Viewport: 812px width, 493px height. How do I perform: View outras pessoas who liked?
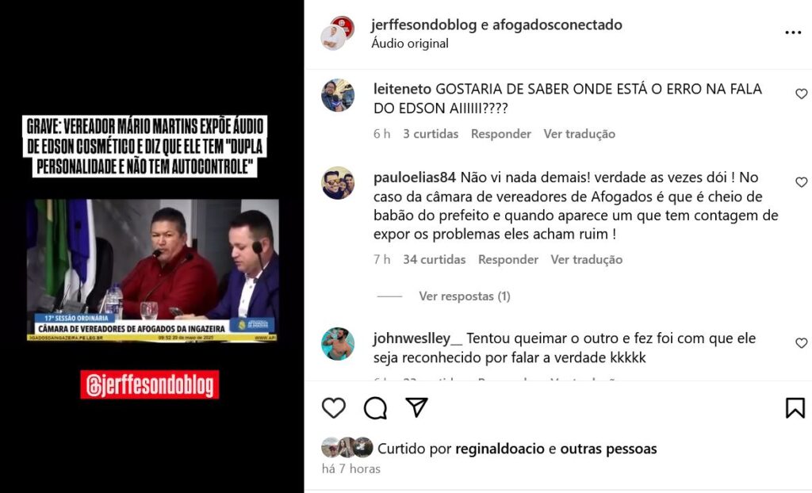[x=608, y=449]
